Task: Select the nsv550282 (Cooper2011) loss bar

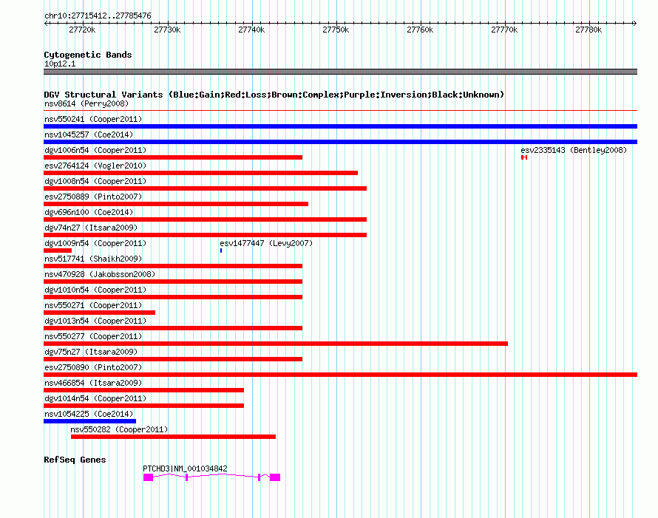Action: point(173,437)
